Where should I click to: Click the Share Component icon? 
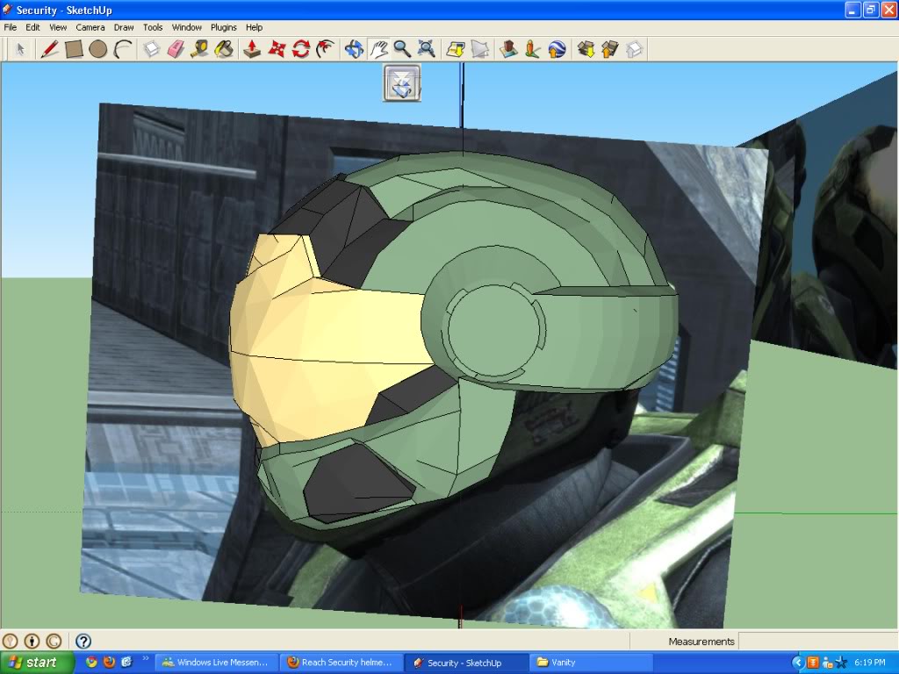634,49
